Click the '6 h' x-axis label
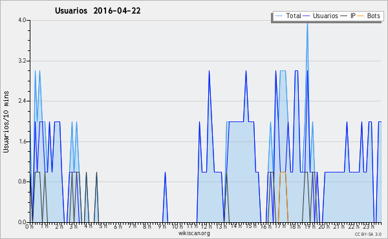Screen dimensions: 388x239 [118, 227]
